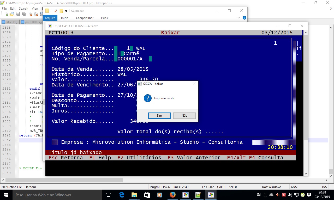Click the Explorer help question mark icon
The image size is (334, 200).
(244, 18)
